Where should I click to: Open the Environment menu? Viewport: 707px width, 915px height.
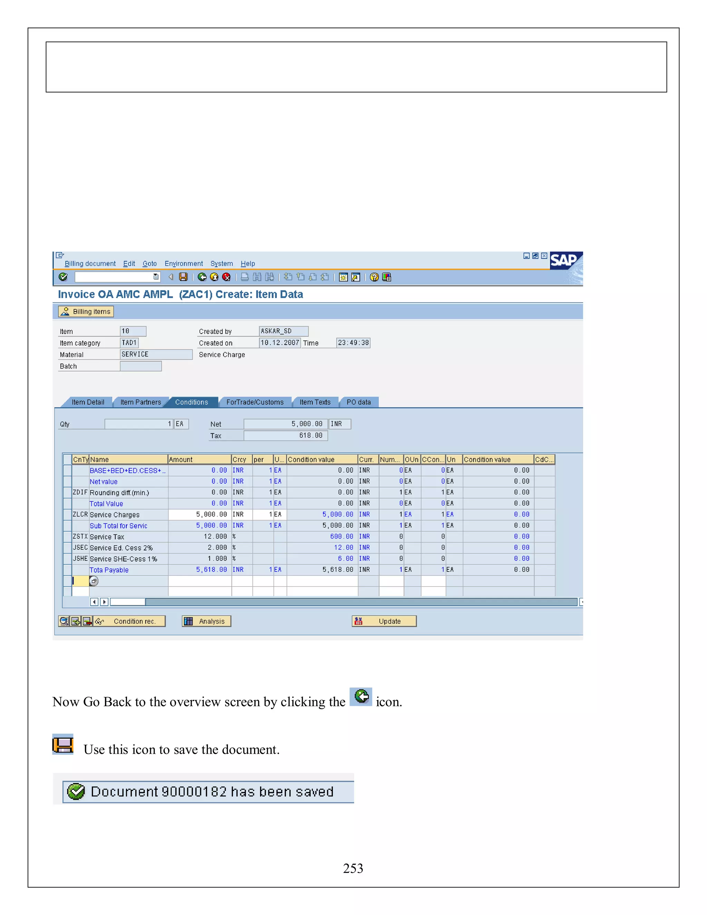click(183, 263)
